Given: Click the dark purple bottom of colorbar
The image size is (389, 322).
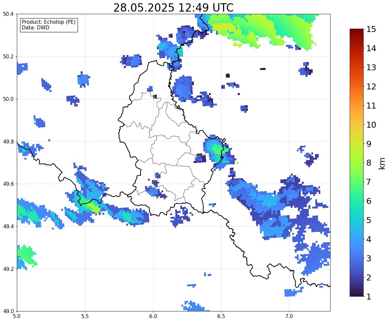Looking at the screenshot, I should pyautogui.click(x=357, y=294).
